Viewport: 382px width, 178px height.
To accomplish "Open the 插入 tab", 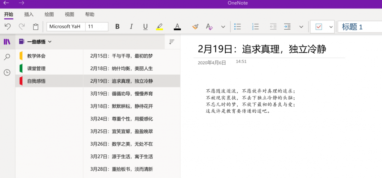I will point(29,14).
